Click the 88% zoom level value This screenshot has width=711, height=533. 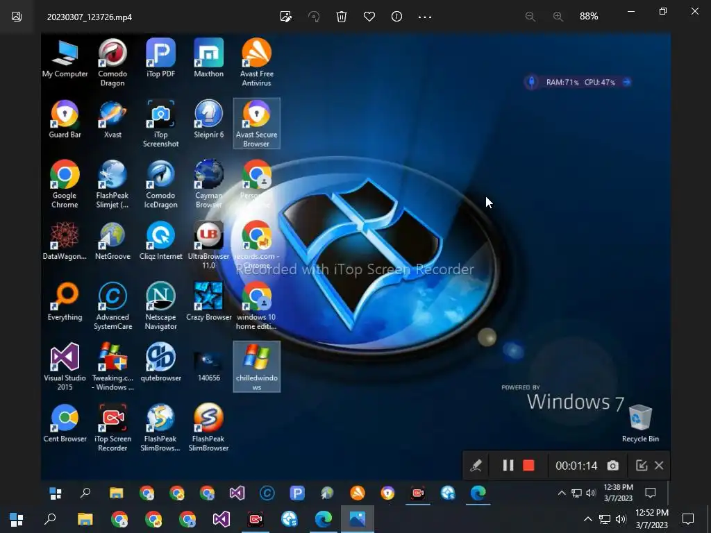(x=589, y=17)
